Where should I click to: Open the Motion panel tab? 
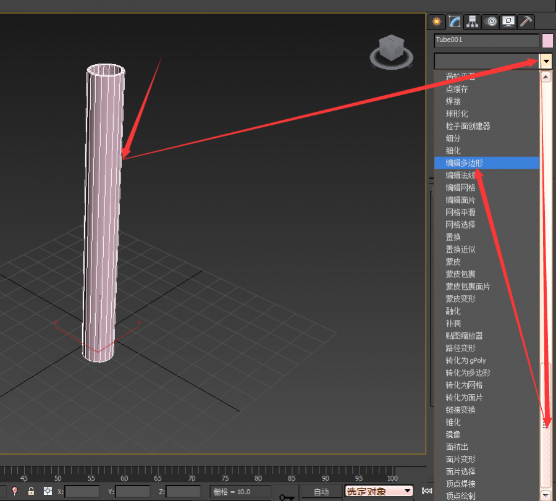[491, 22]
